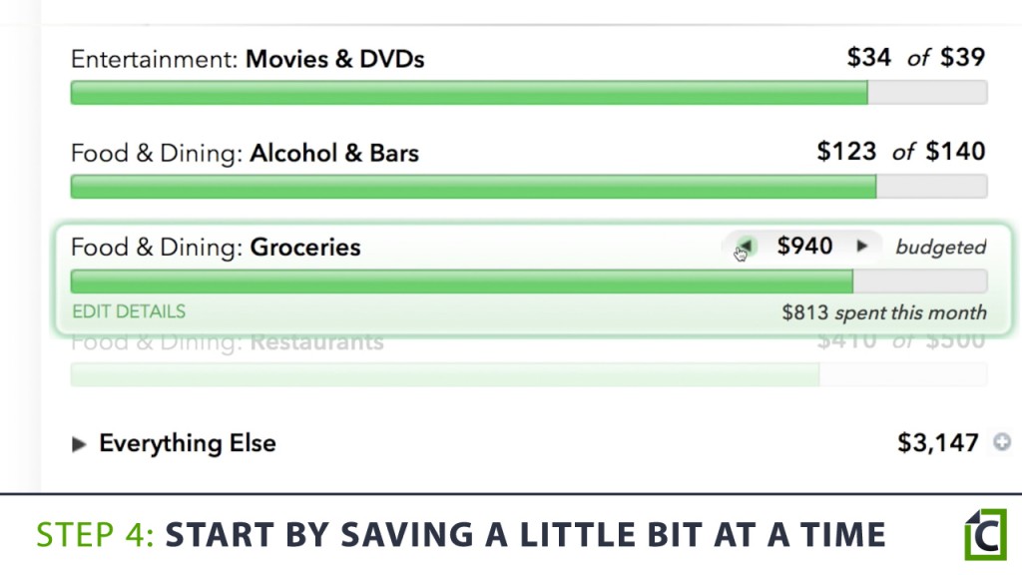Increase the Groceries budget with right arrow
This screenshot has width=1022, height=575.
click(x=862, y=247)
